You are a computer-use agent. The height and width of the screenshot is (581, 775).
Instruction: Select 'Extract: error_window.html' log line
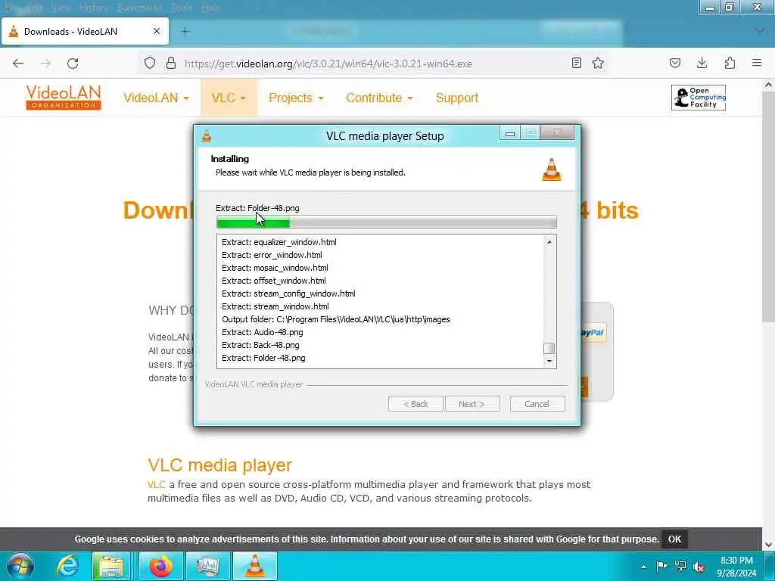pos(272,255)
